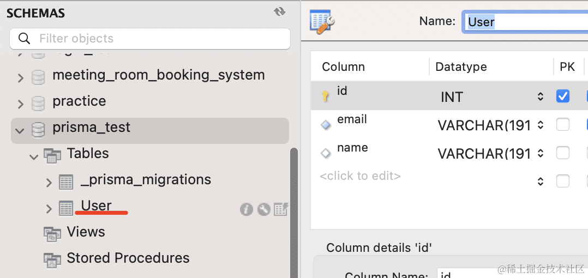Click the table editor icon beside Name
This screenshot has width=588, height=278.
coord(322,21)
